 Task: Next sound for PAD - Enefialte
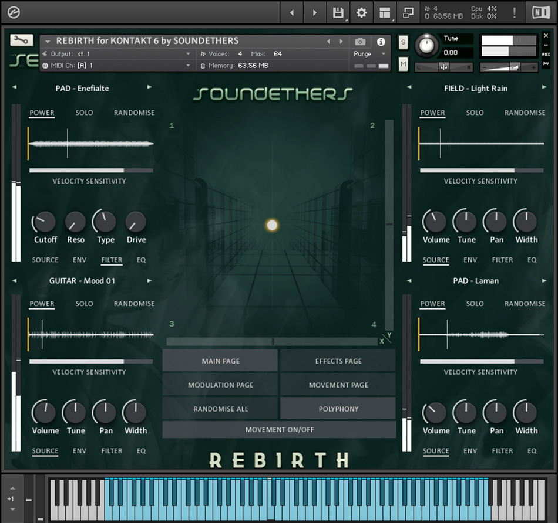[149, 87]
